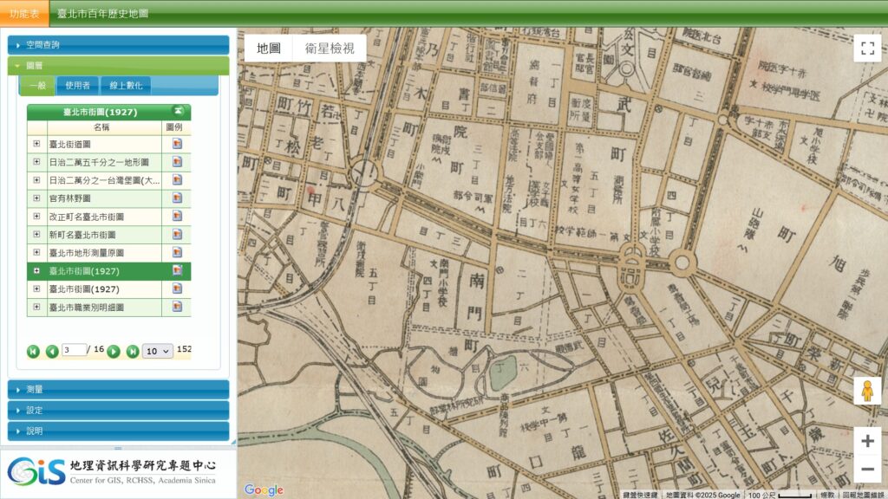Zoom in on the map

point(867,441)
